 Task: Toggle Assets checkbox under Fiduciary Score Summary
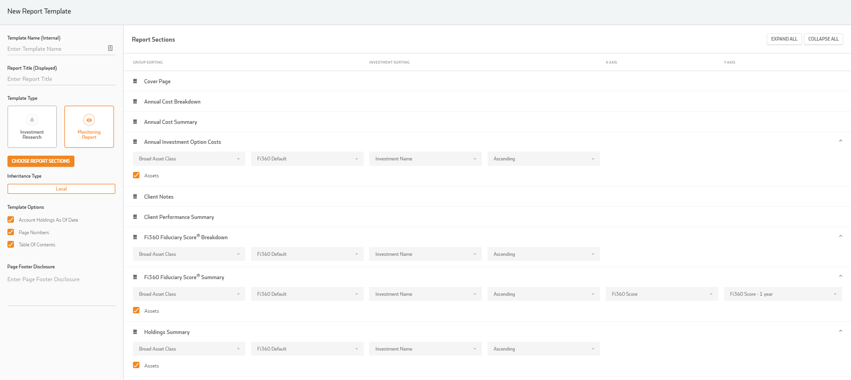pos(136,310)
